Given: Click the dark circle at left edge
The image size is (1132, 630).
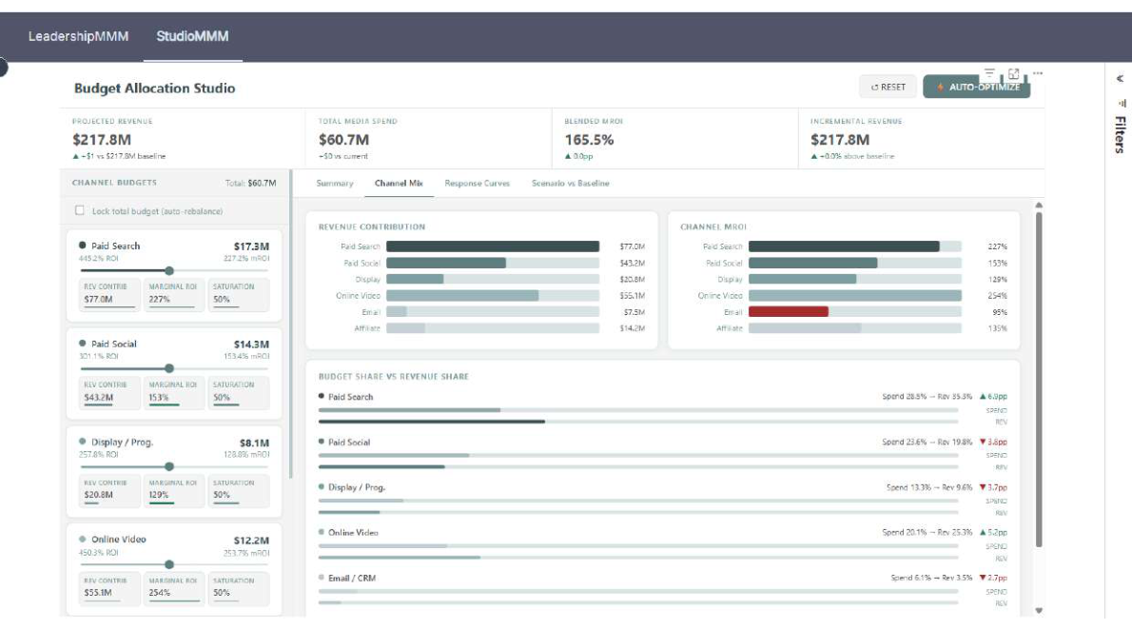Looking at the screenshot, I should point(3,68).
